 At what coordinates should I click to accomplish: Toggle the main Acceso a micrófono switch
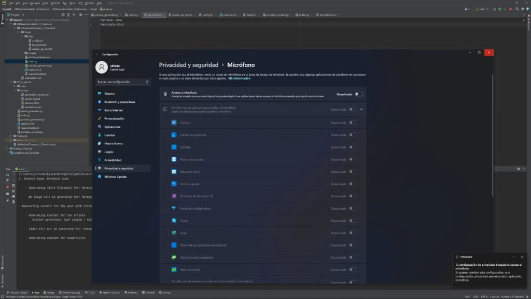359,94
